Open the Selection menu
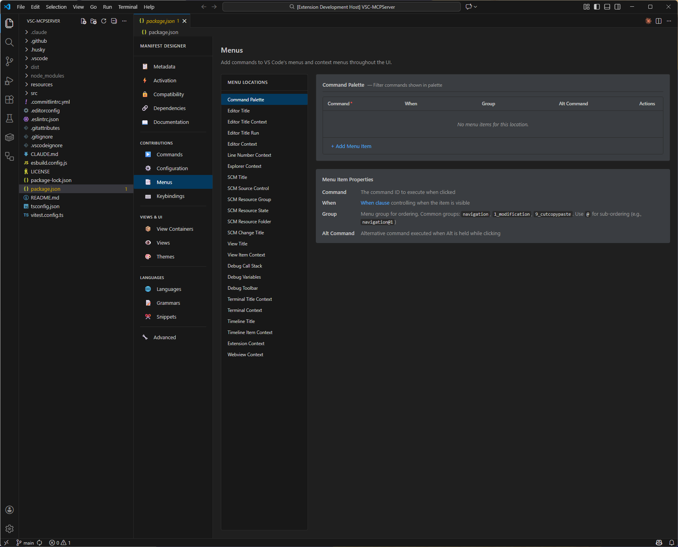 56,7
